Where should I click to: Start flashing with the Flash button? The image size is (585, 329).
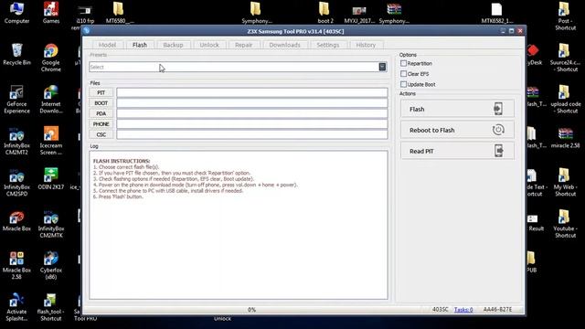click(457, 109)
